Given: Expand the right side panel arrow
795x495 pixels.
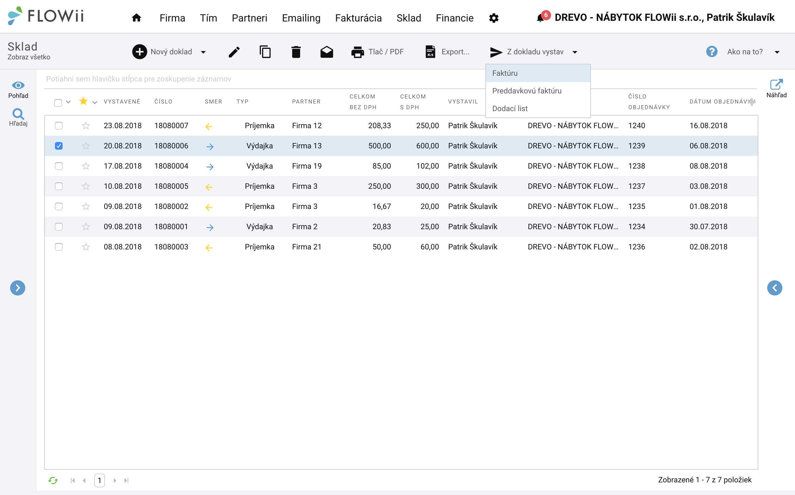Looking at the screenshot, I should pyautogui.click(x=775, y=288).
